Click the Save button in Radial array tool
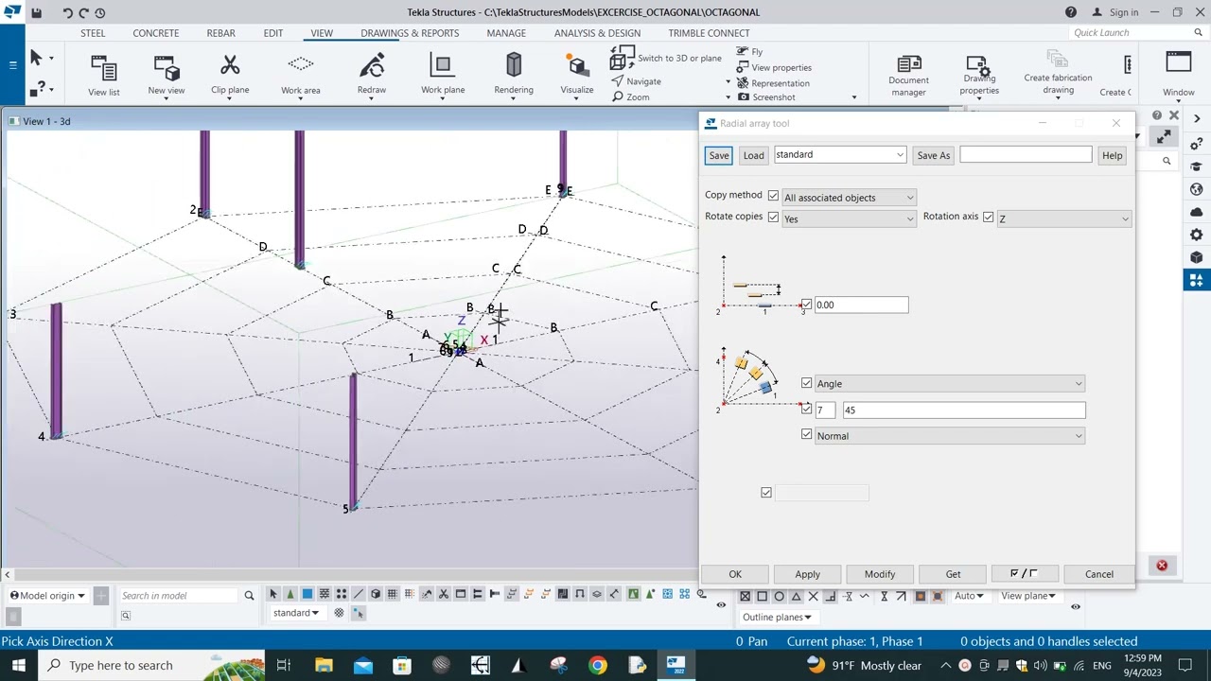Image resolution: width=1211 pixels, height=681 pixels. point(719,155)
